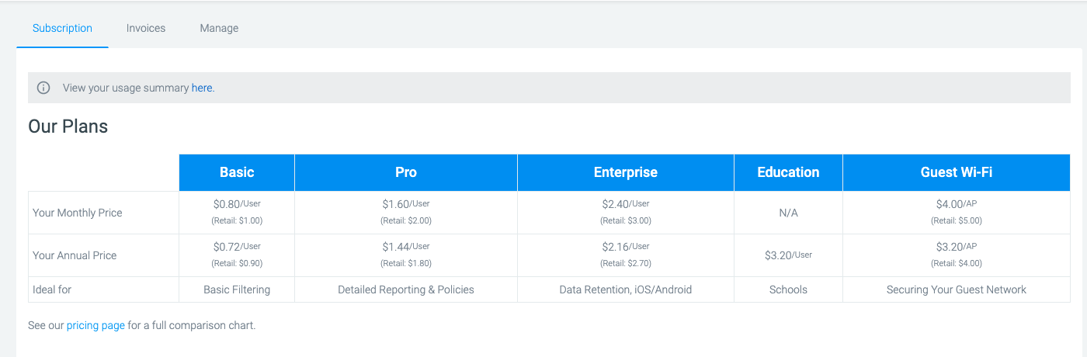The image size is (1087, 357).
Task: Open the 'pricing page' link
Action: (96, 325)
